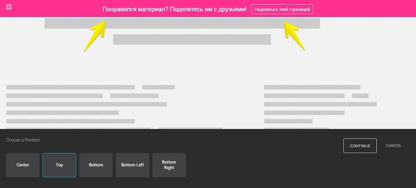This screenshot has width=416, height=188.
Task: Choose the Bottom Left position
Action: [x=132, y=165]
